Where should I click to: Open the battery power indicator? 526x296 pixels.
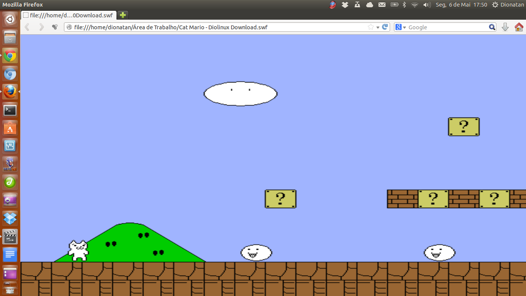click(x=394, y=5)
